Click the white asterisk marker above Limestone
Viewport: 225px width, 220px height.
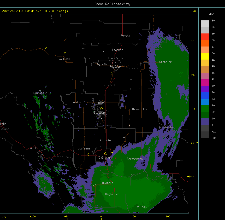coord(40,90)
